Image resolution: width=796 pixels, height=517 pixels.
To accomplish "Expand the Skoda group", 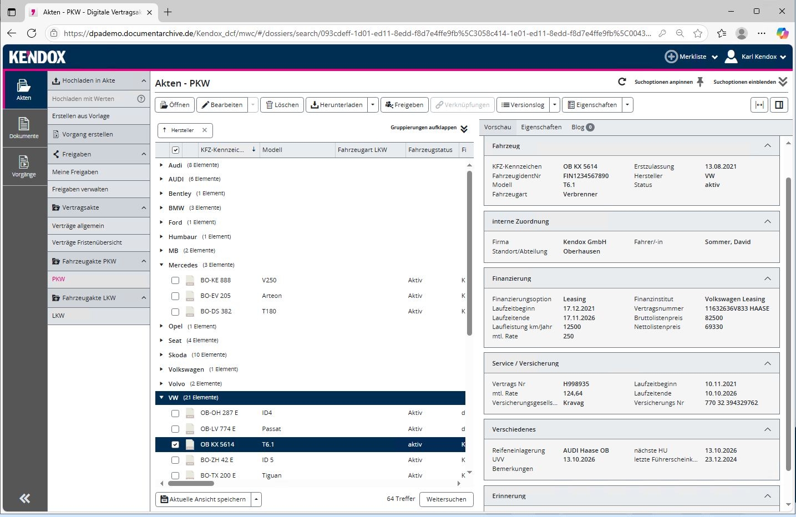I will coord(161,355).
